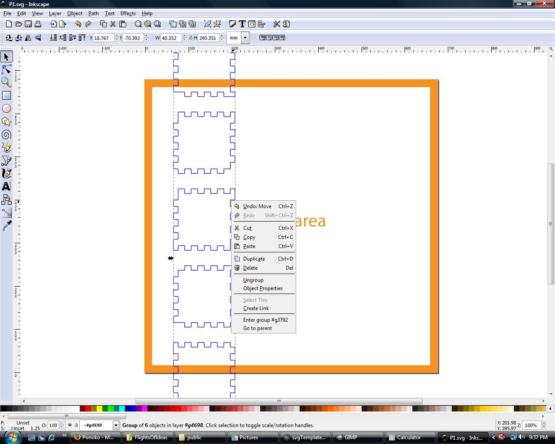The image size is (555, 444).
Task: Click the canvas horizontal scrollbar thumb
Action: click(279, 401)
